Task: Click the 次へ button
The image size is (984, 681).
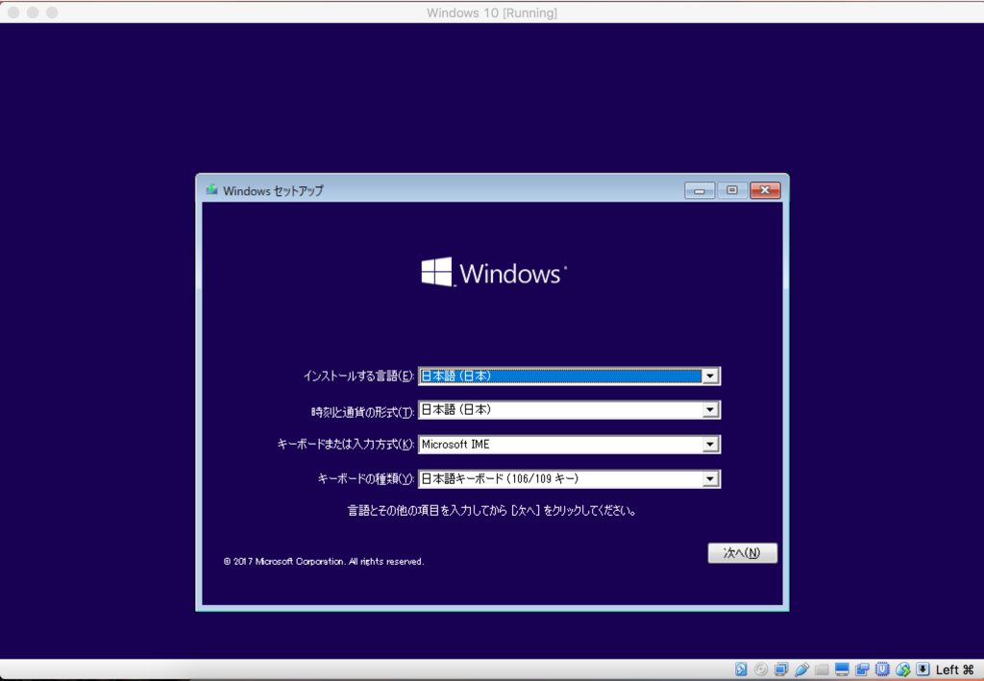Action: (743, 552)
